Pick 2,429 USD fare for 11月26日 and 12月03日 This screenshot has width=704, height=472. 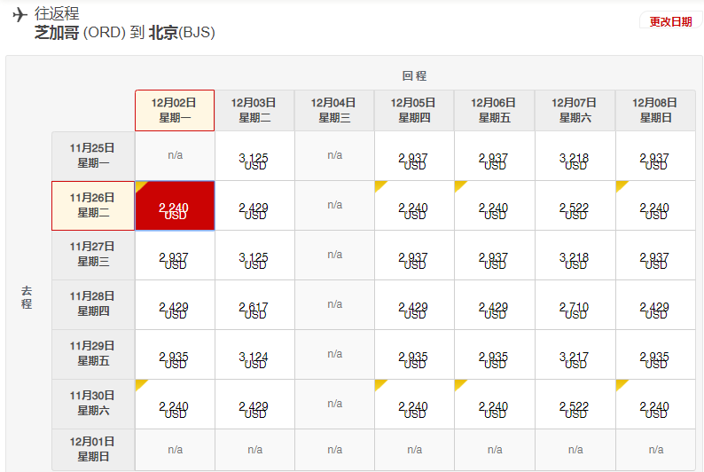click(x=254, y=206)
